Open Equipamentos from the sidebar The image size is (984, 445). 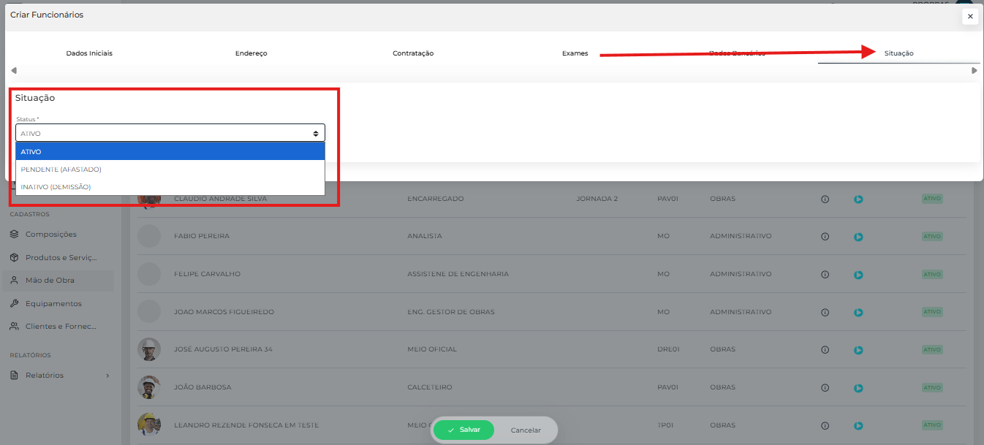click(53, 303)
